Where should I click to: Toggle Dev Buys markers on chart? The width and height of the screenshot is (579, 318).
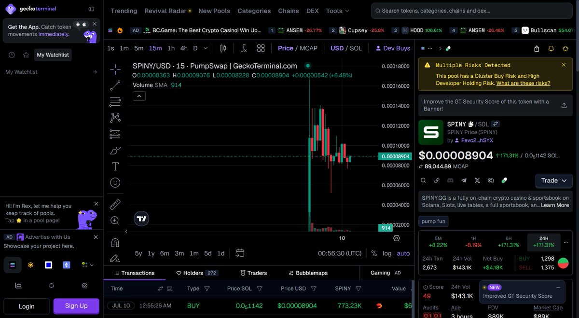pyautogui.click(x=393, y=48)
